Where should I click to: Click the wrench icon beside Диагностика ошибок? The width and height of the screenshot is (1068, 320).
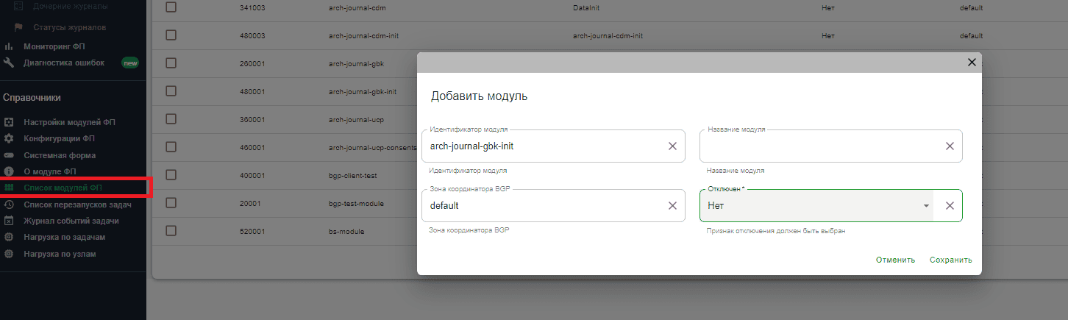point(9,63)
